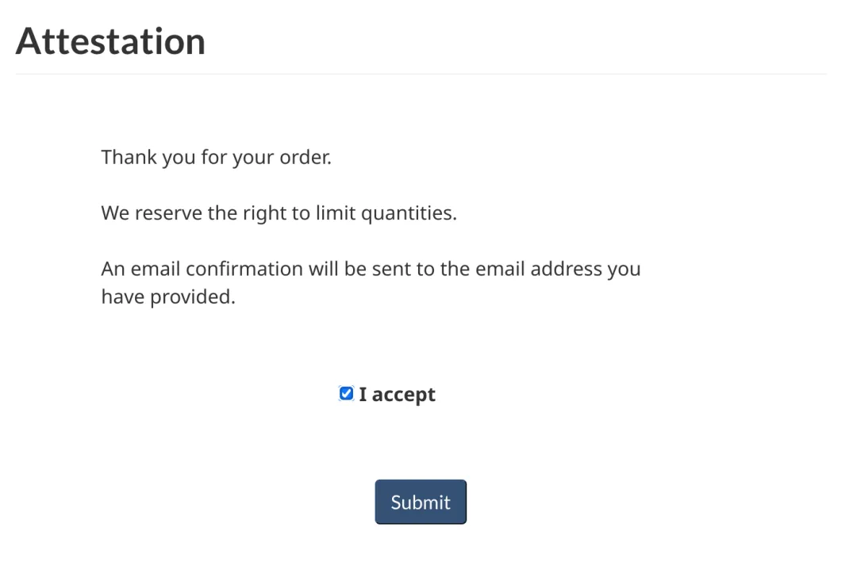Screen dimensions: 857x562
Task: Click the Attestation page heading
Action: click(110, 40)
